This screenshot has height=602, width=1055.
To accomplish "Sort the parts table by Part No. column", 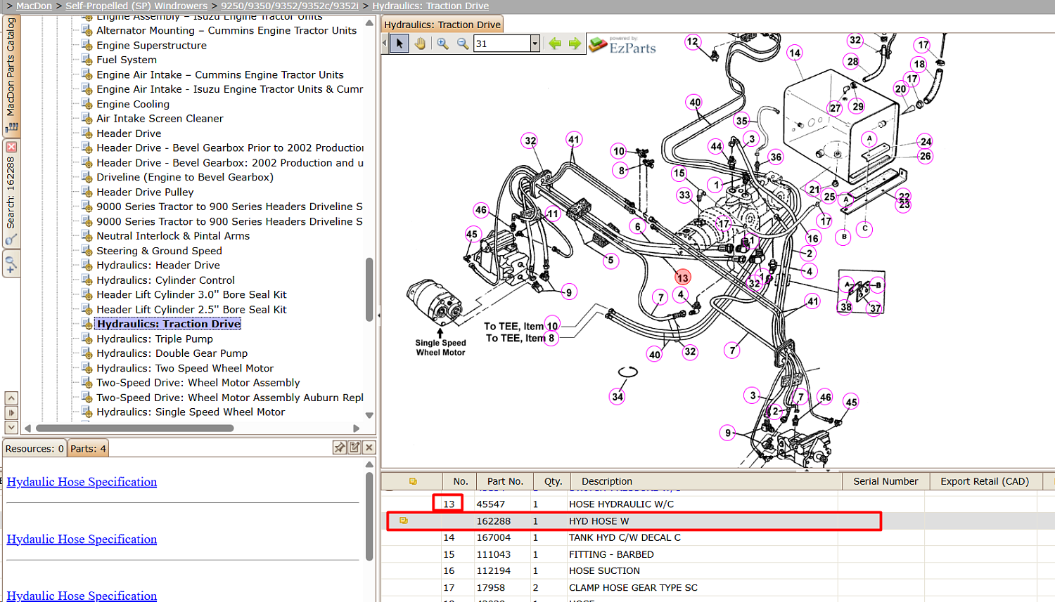I will click(x=505, y=481).
